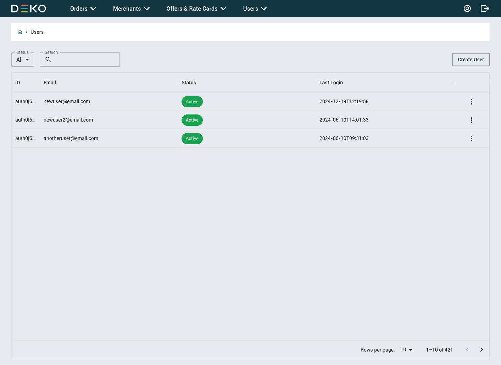
Task: Go to next page of users
Action: coord(481,350)
